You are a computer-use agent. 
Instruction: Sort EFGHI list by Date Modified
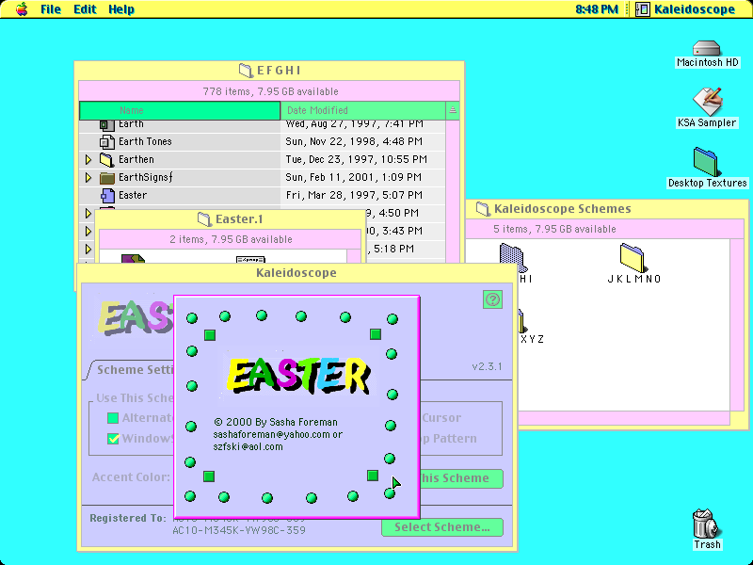tap(363, 110)
